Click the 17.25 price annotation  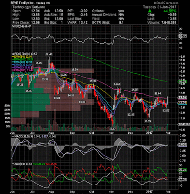tap(39, 63)
